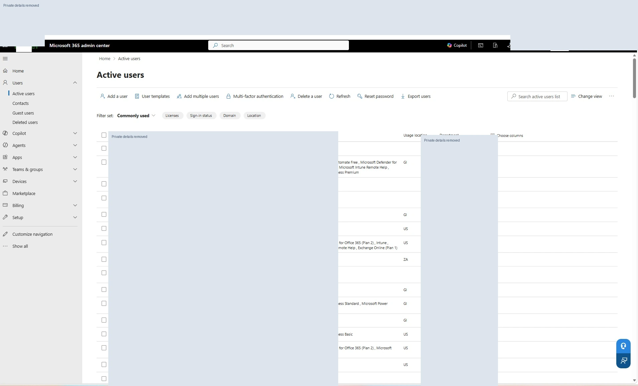Open more actions ellipsis in toolbar
The width and height of the screenshot is (638, 386).
tap(612, 96)
